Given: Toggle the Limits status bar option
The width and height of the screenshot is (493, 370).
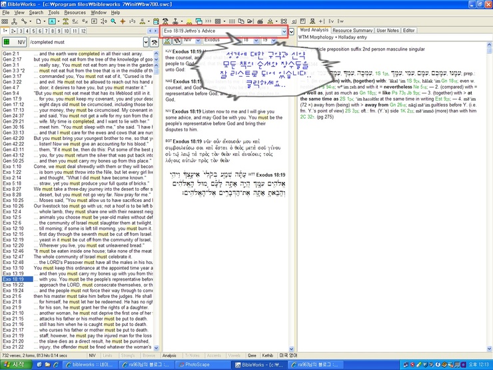Looking at the screenshot, I should 107,355.
